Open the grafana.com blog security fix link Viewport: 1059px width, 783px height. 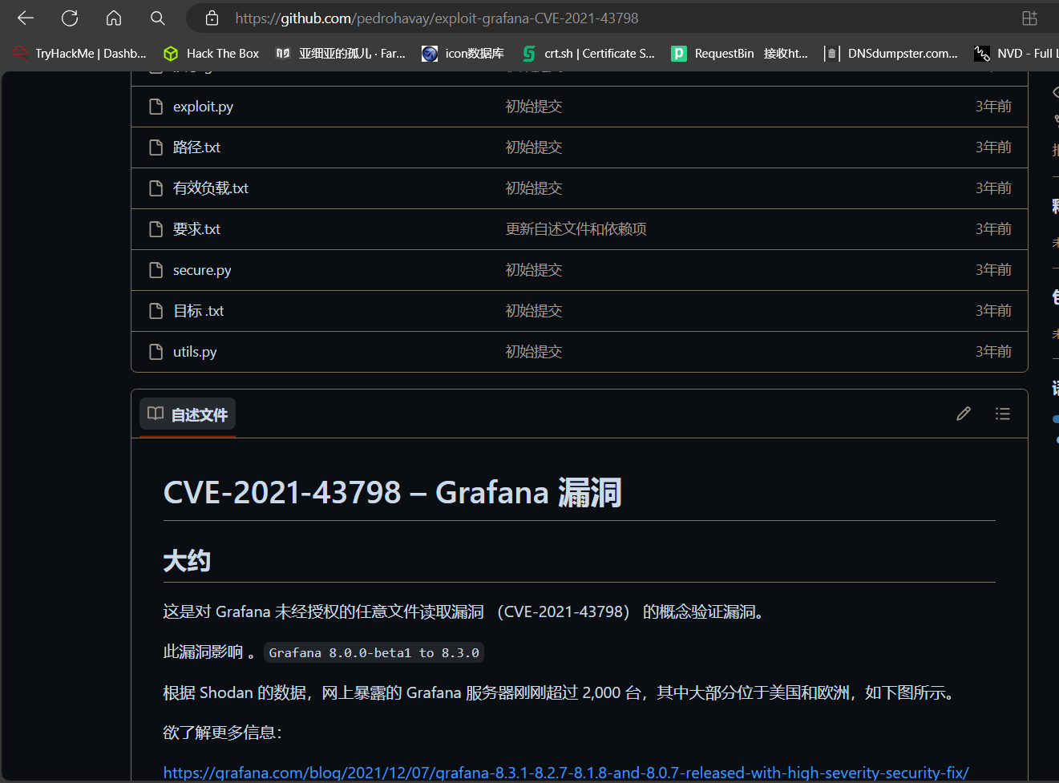[566, 773]
